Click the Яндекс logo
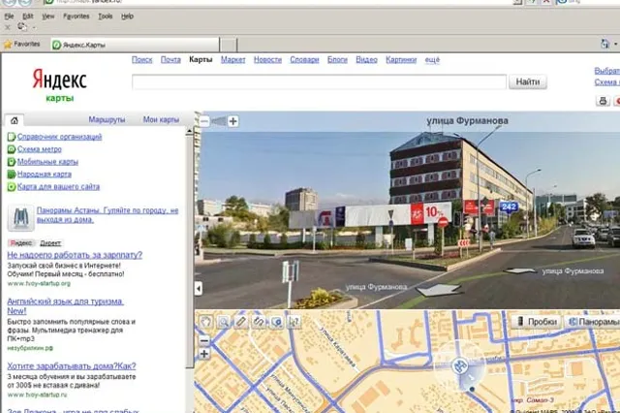This screenshot has height=413, width=620. (x=59, y=79)
